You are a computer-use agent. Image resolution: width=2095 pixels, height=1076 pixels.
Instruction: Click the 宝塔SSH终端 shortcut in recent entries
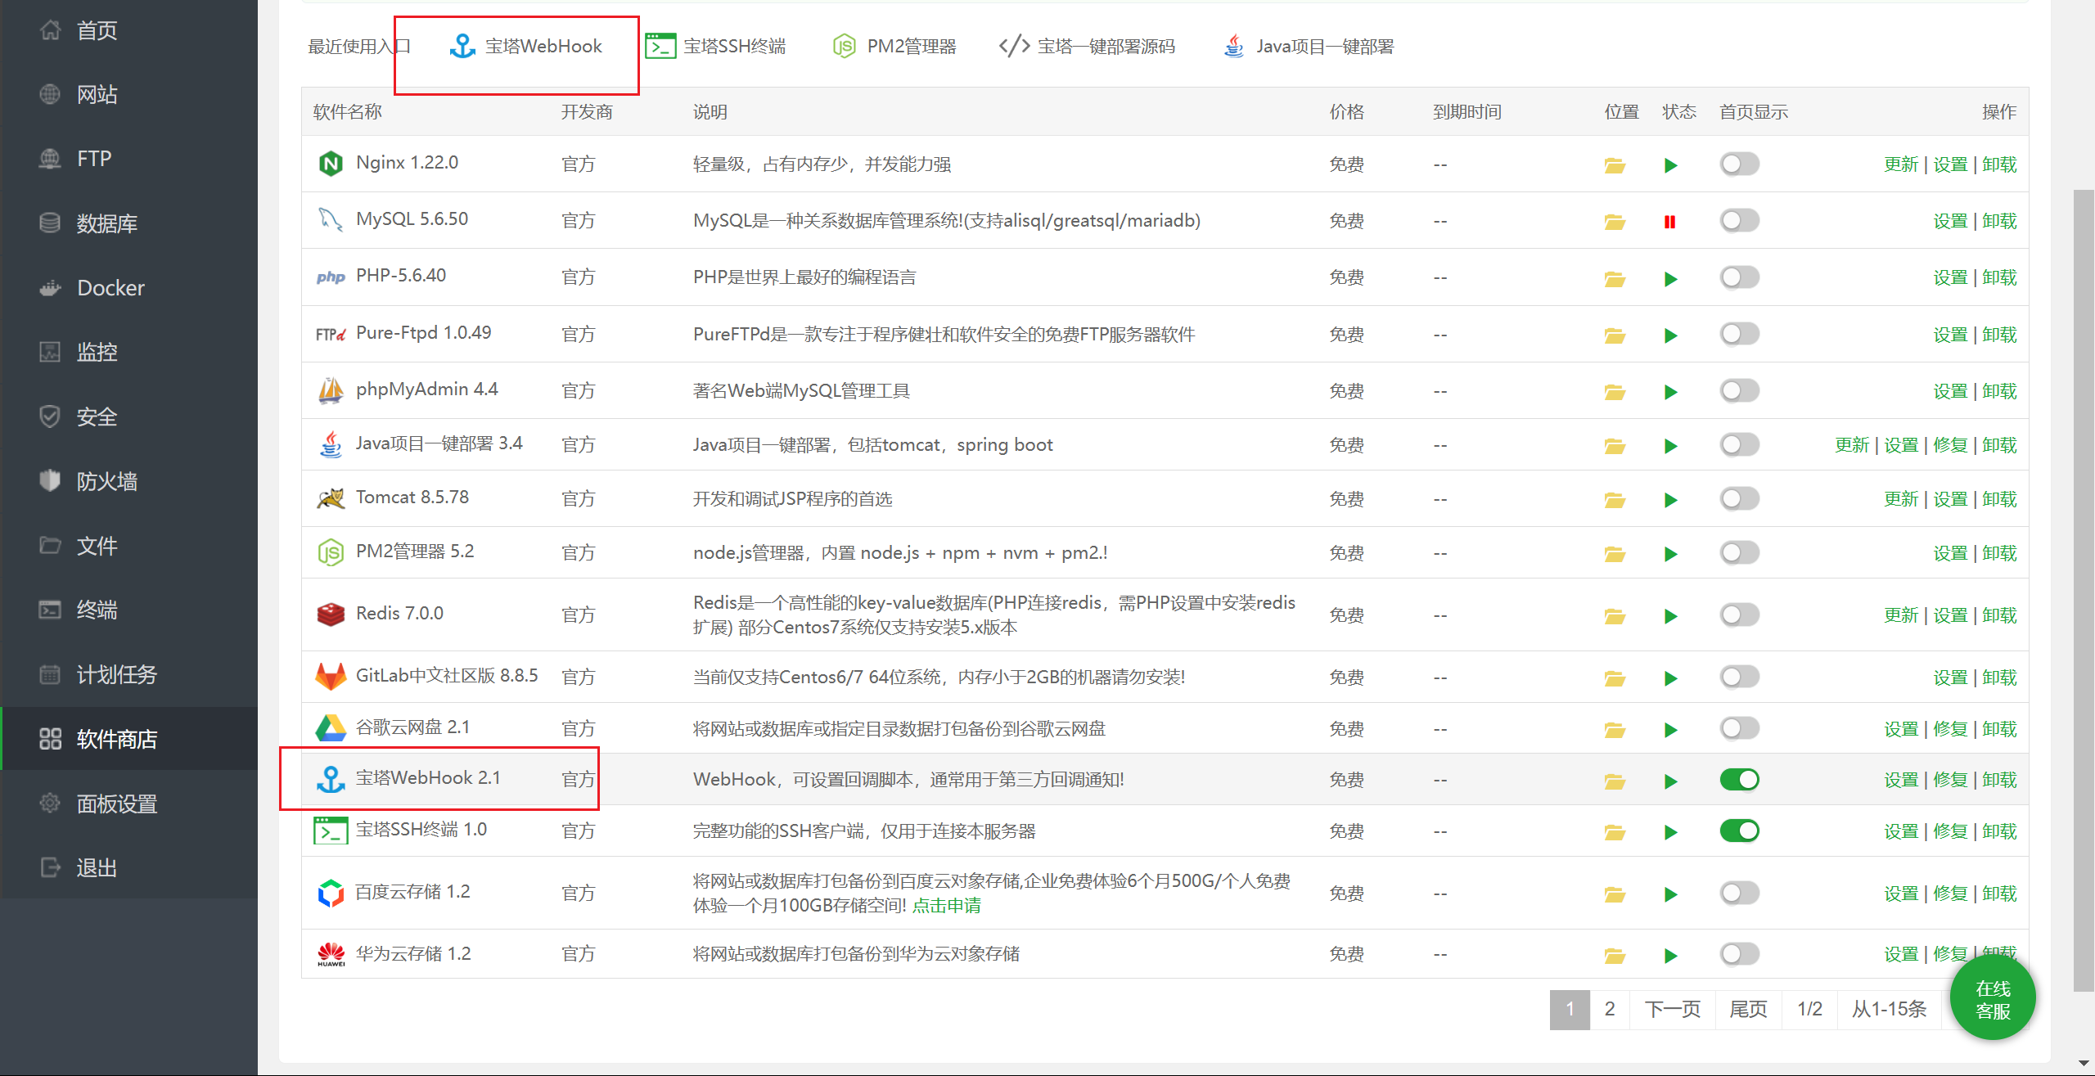(x=715, y=47)
